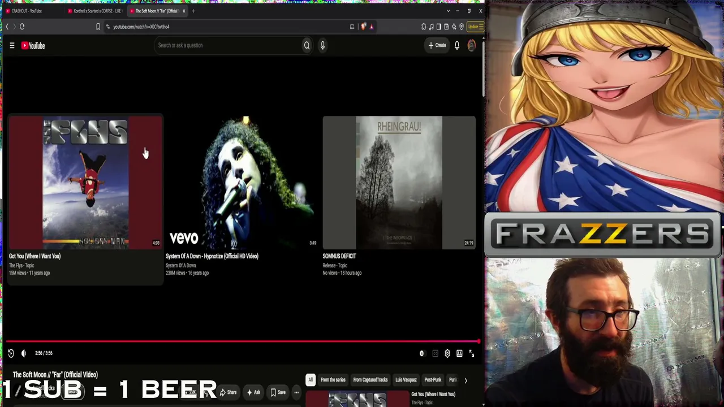Select the From the series chip
Image resolution: width=724 pixels, height=407 pixels.
click(x=333, y=380)
